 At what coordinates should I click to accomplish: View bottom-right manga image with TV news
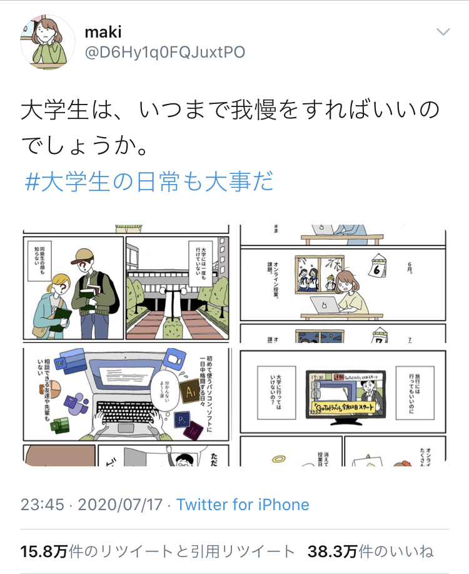[343, 407]
